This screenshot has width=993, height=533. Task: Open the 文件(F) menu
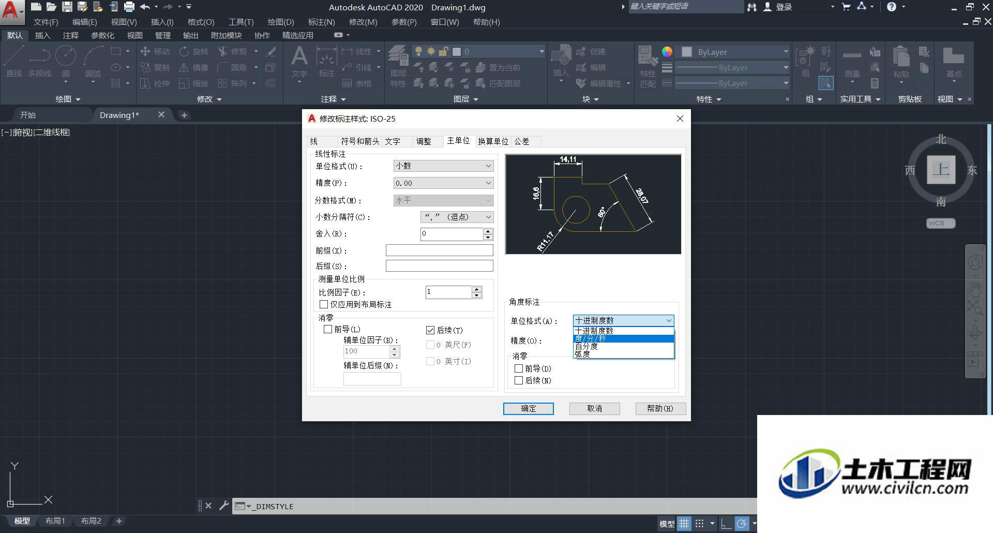pos(46,22)
